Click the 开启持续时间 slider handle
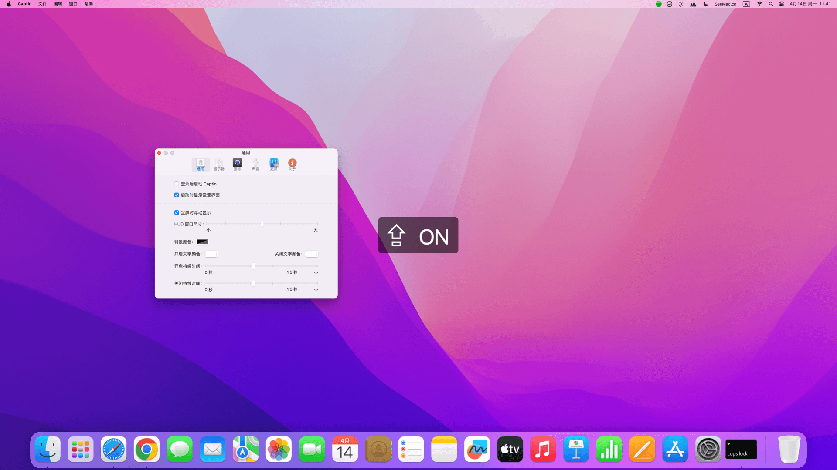 (253, 266)
